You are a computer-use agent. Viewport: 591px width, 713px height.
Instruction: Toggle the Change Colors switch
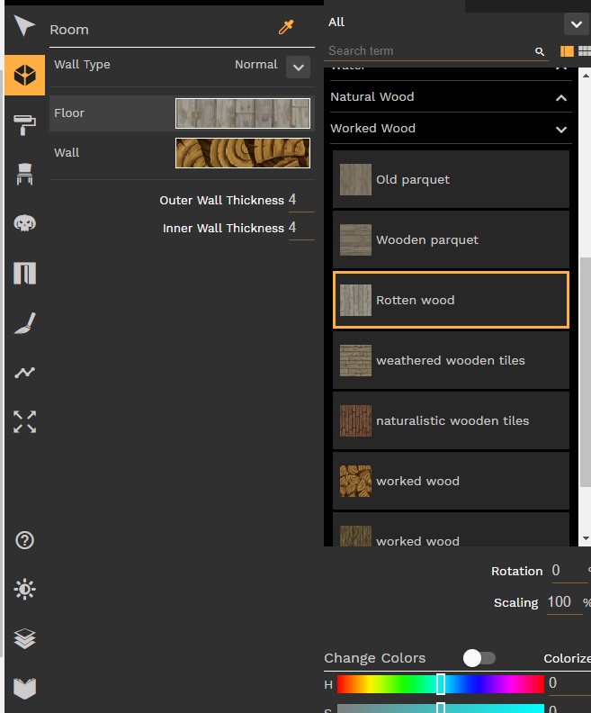[x=479, y=658]
